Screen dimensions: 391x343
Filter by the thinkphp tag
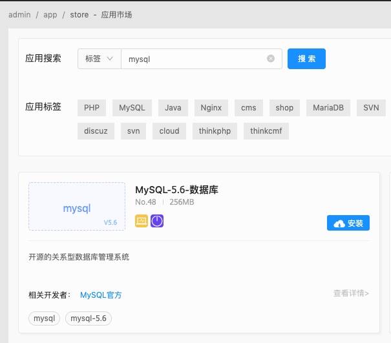[215, 131]
